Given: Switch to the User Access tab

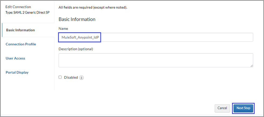Looking at the screenshot, I should (x=15, y=58).
